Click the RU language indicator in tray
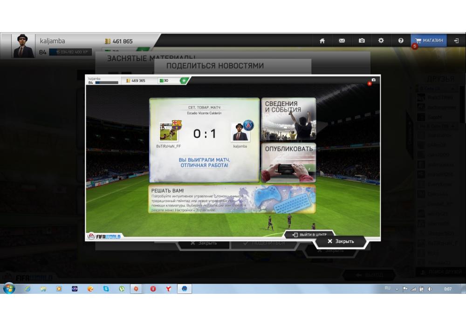 (388, 288)
